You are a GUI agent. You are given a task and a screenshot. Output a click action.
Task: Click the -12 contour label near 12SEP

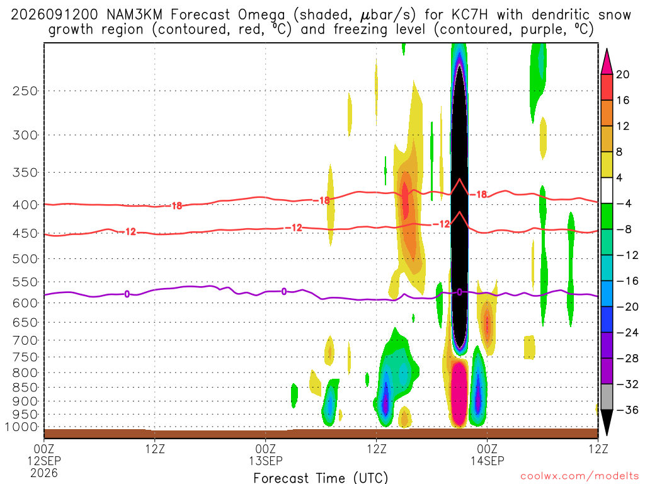130,232
